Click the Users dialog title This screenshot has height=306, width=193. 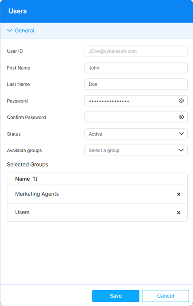click(x=18, y=11)
